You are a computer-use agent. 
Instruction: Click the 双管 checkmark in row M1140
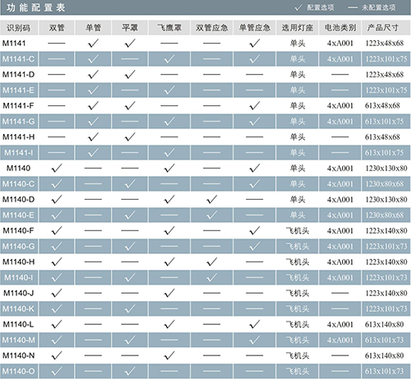click(x=57, y=168)
